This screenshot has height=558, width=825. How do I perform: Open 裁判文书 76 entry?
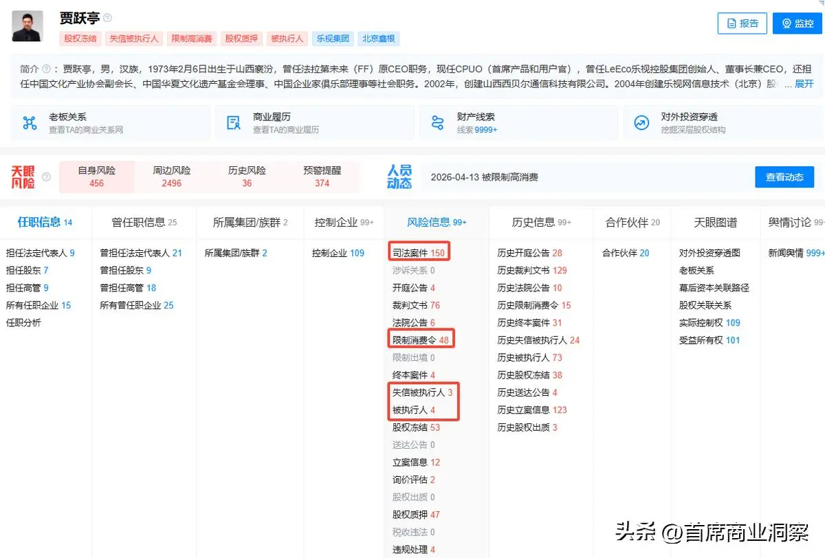(x=416, y=305)
